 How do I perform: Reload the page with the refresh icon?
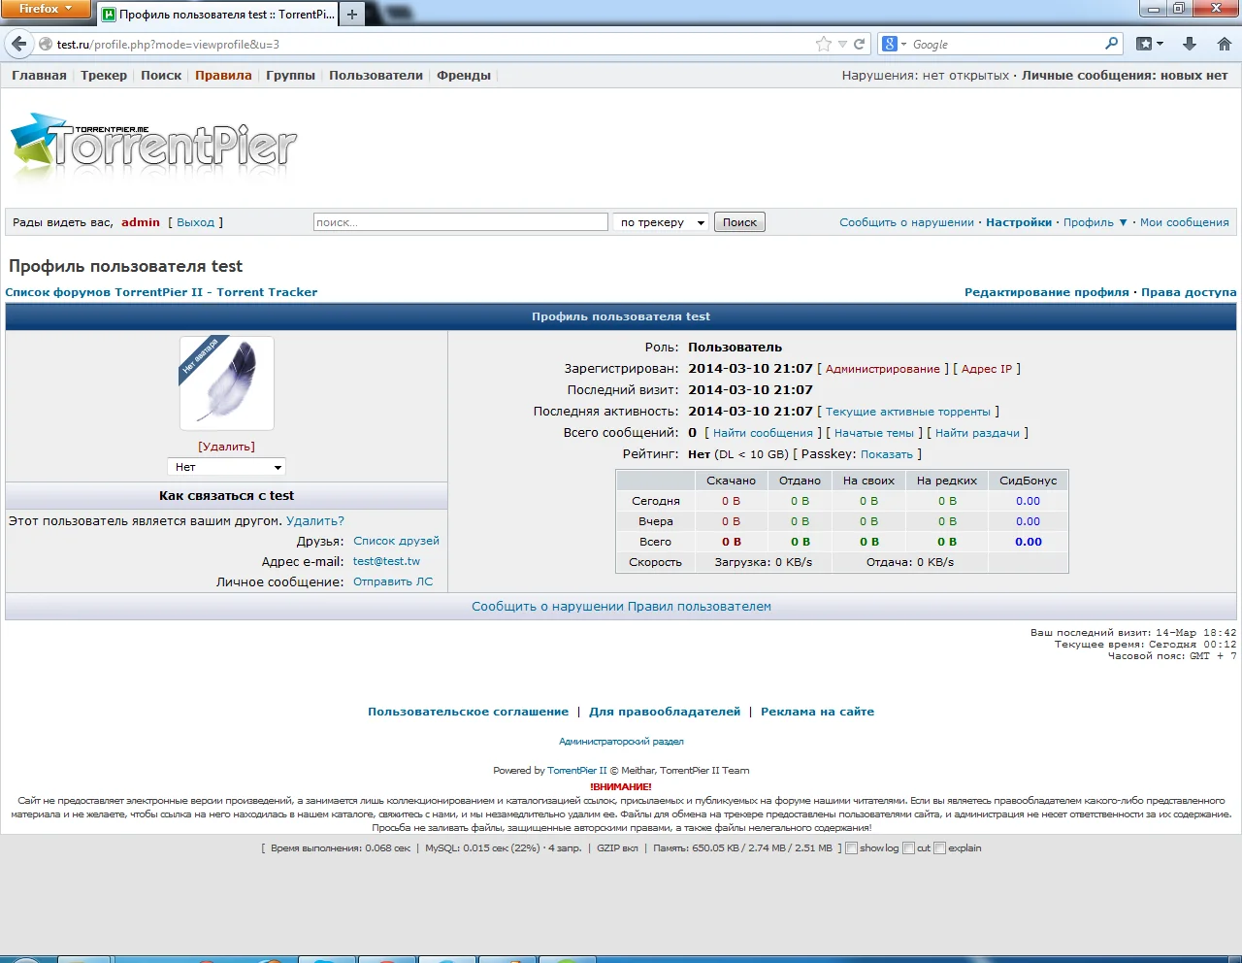(859, 44)
